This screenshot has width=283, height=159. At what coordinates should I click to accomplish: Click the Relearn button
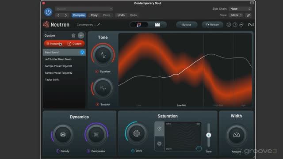pos(212,25)
